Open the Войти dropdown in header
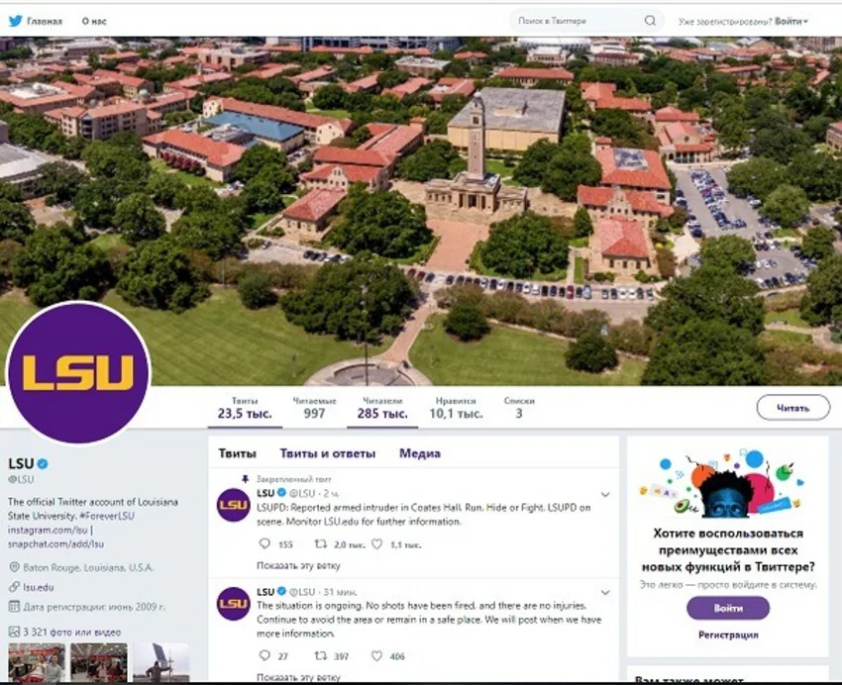This screenshot has height=685, width=842. pos(791,22)
